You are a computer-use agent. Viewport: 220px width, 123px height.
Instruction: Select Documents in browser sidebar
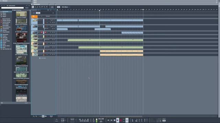point(5,34)
